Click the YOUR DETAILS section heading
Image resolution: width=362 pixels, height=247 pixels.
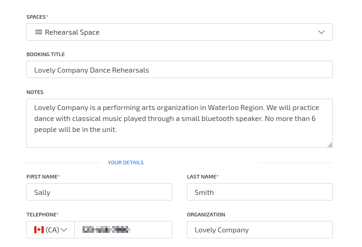pyautogui.click(x=125, y=163)
